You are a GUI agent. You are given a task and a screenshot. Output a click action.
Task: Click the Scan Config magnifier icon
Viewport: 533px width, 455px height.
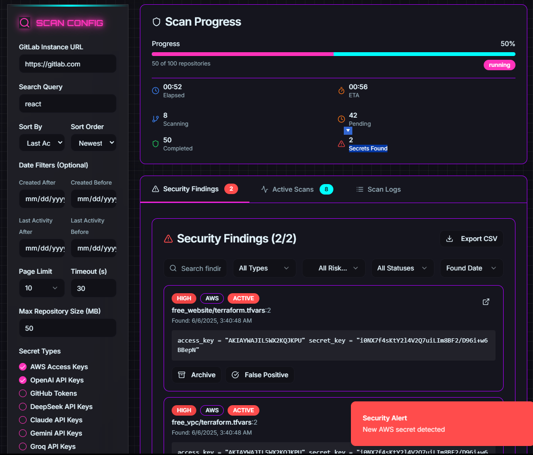tap(25, 23)
